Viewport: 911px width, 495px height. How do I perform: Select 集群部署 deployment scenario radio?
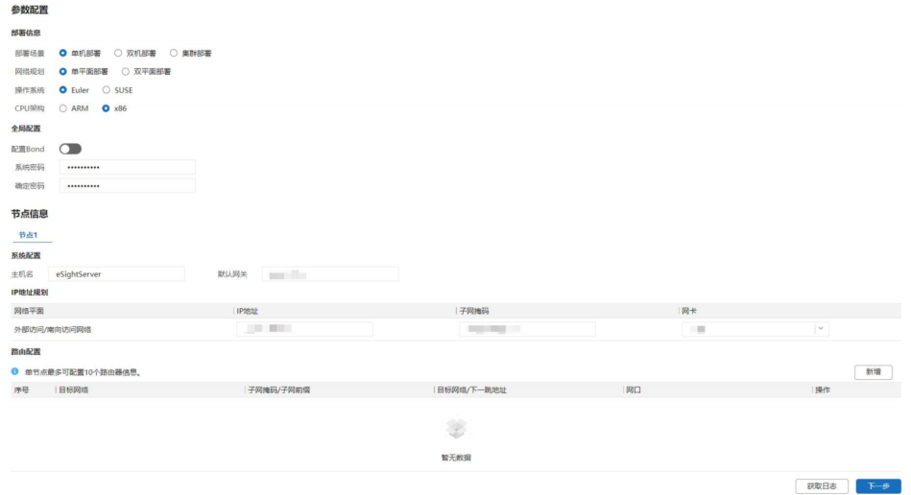pyautogui.click(x=174, y=53)
